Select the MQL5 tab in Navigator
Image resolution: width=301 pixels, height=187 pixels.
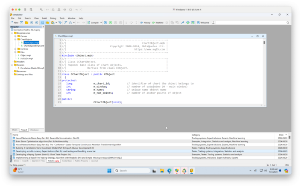pyautogui.click(x=14, y=130)
